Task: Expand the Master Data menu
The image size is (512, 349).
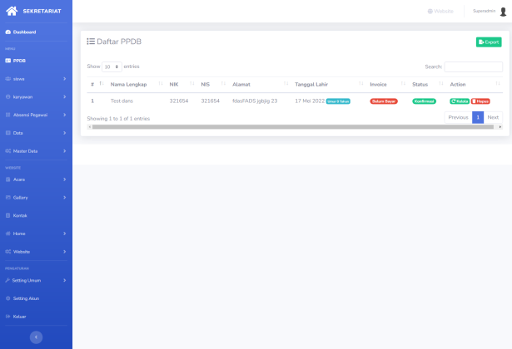Action: pos(36,151)
